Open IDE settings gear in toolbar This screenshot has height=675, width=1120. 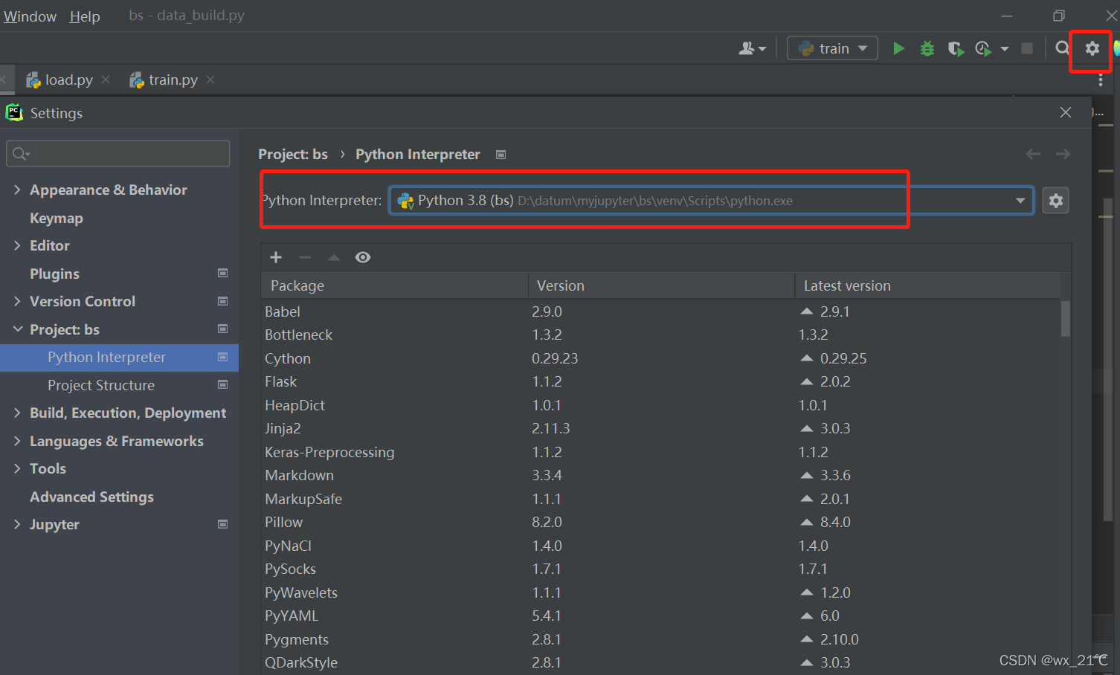(x=1092, y=48)
